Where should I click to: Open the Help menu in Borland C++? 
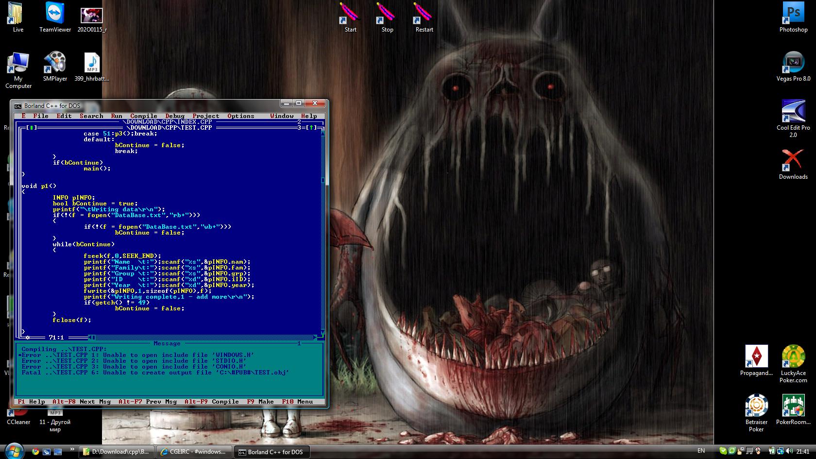tap(309, 116)
